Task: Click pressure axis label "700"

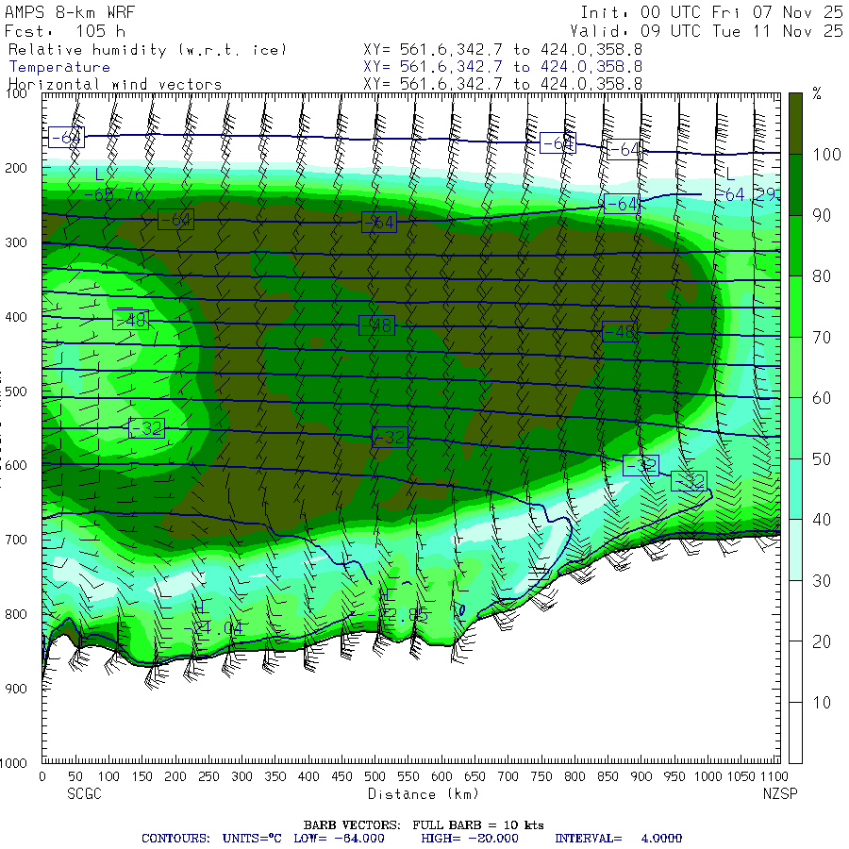Action: tap(16, 540)
